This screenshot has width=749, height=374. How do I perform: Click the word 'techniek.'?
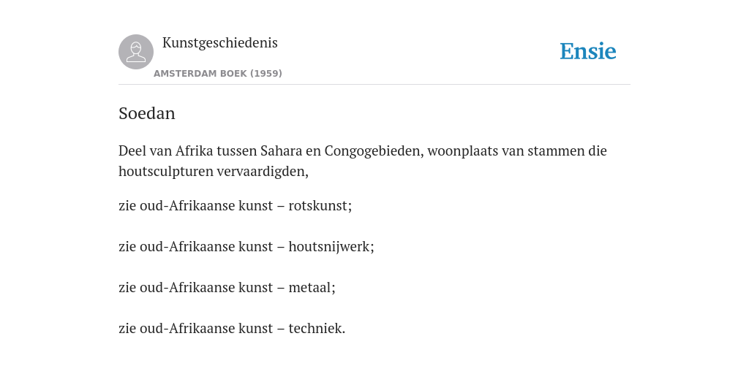pyautogui.click(x=317, y=329)
